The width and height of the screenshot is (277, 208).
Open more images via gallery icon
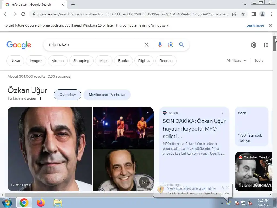click(144, 182)
